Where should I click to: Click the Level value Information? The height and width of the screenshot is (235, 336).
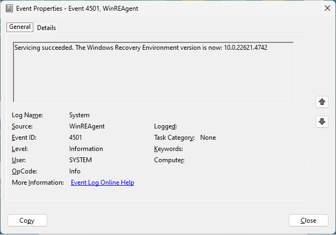(86, 149)
